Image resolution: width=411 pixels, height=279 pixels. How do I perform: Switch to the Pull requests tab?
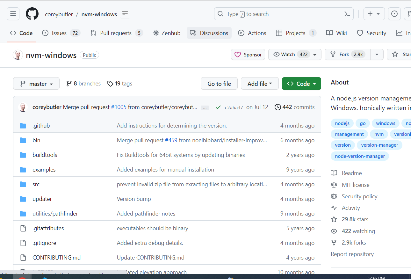(117, 33)
